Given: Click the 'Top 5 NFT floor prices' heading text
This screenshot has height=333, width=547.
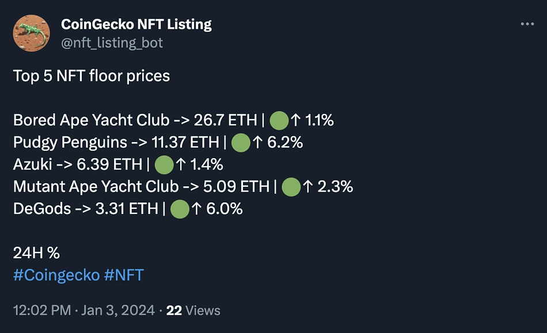Looking at the screenshot, I should (x=92, y=76).
